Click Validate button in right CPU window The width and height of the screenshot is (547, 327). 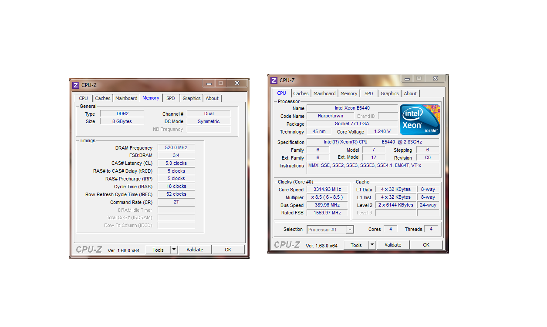point(393,245)
